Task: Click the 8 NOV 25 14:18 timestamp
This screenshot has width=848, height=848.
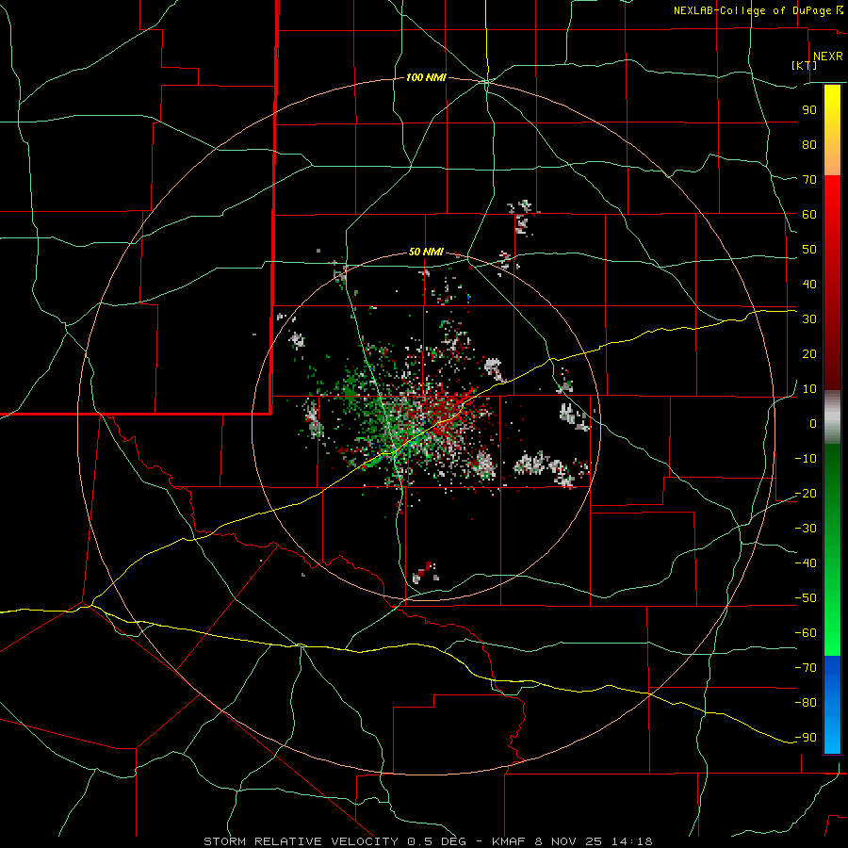Action: coord(594,841)
